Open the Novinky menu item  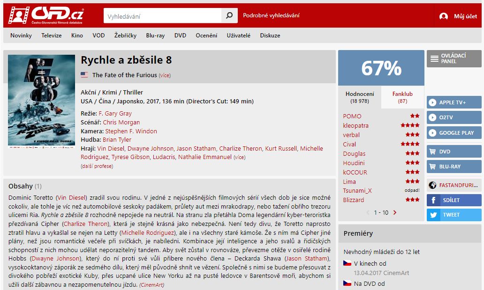pyautogui.click(x=21, y=36)
